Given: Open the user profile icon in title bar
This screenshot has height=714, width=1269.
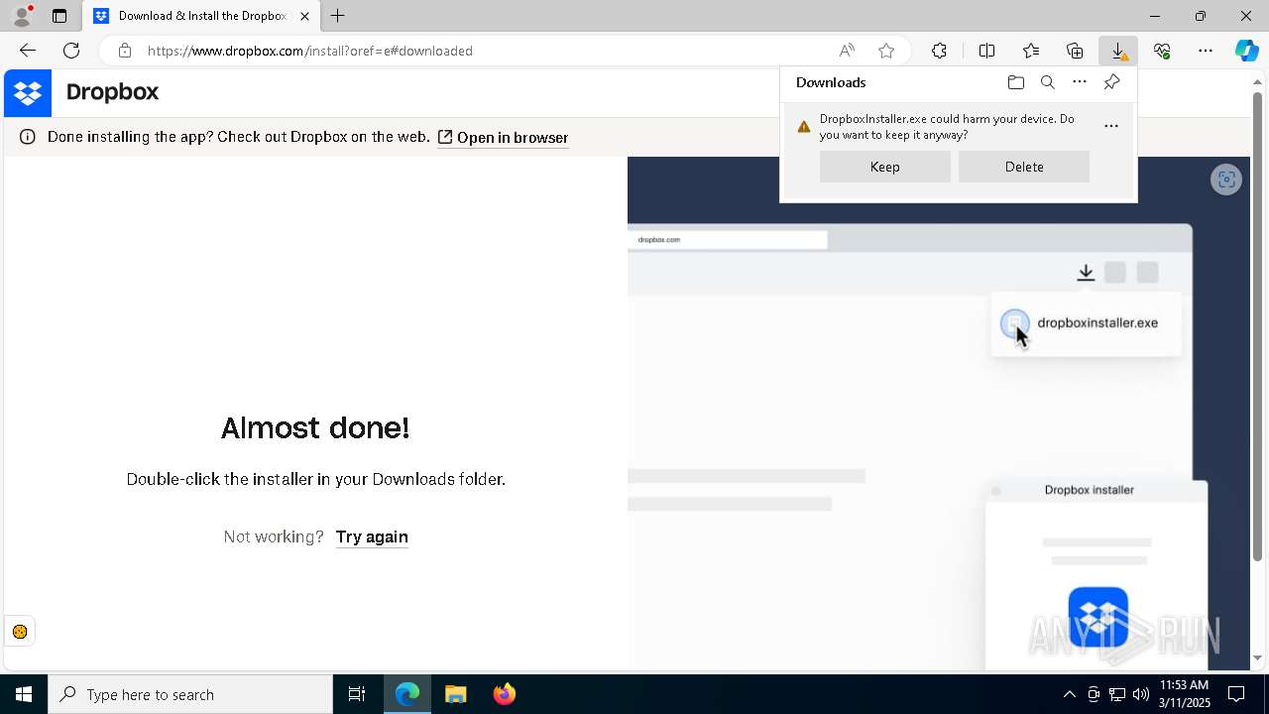Looking at the screenshot, I should (x=21, y=16).
